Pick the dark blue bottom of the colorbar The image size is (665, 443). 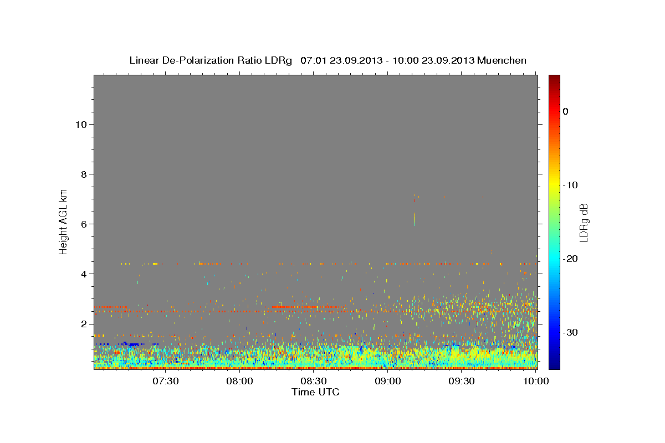click(554, 364)
